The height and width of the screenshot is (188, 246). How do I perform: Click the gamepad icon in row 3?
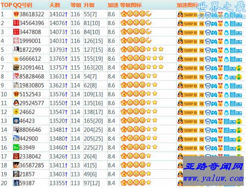coord(214,32)
